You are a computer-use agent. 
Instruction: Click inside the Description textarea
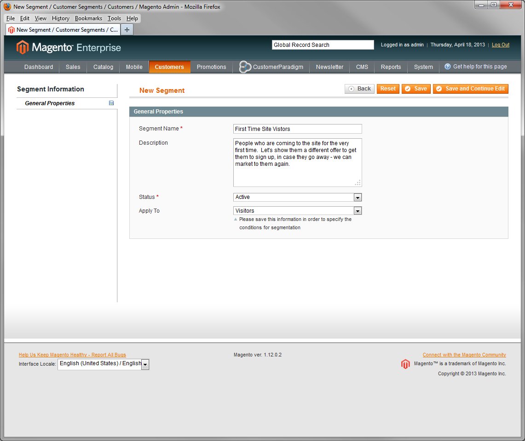[297, 163]
